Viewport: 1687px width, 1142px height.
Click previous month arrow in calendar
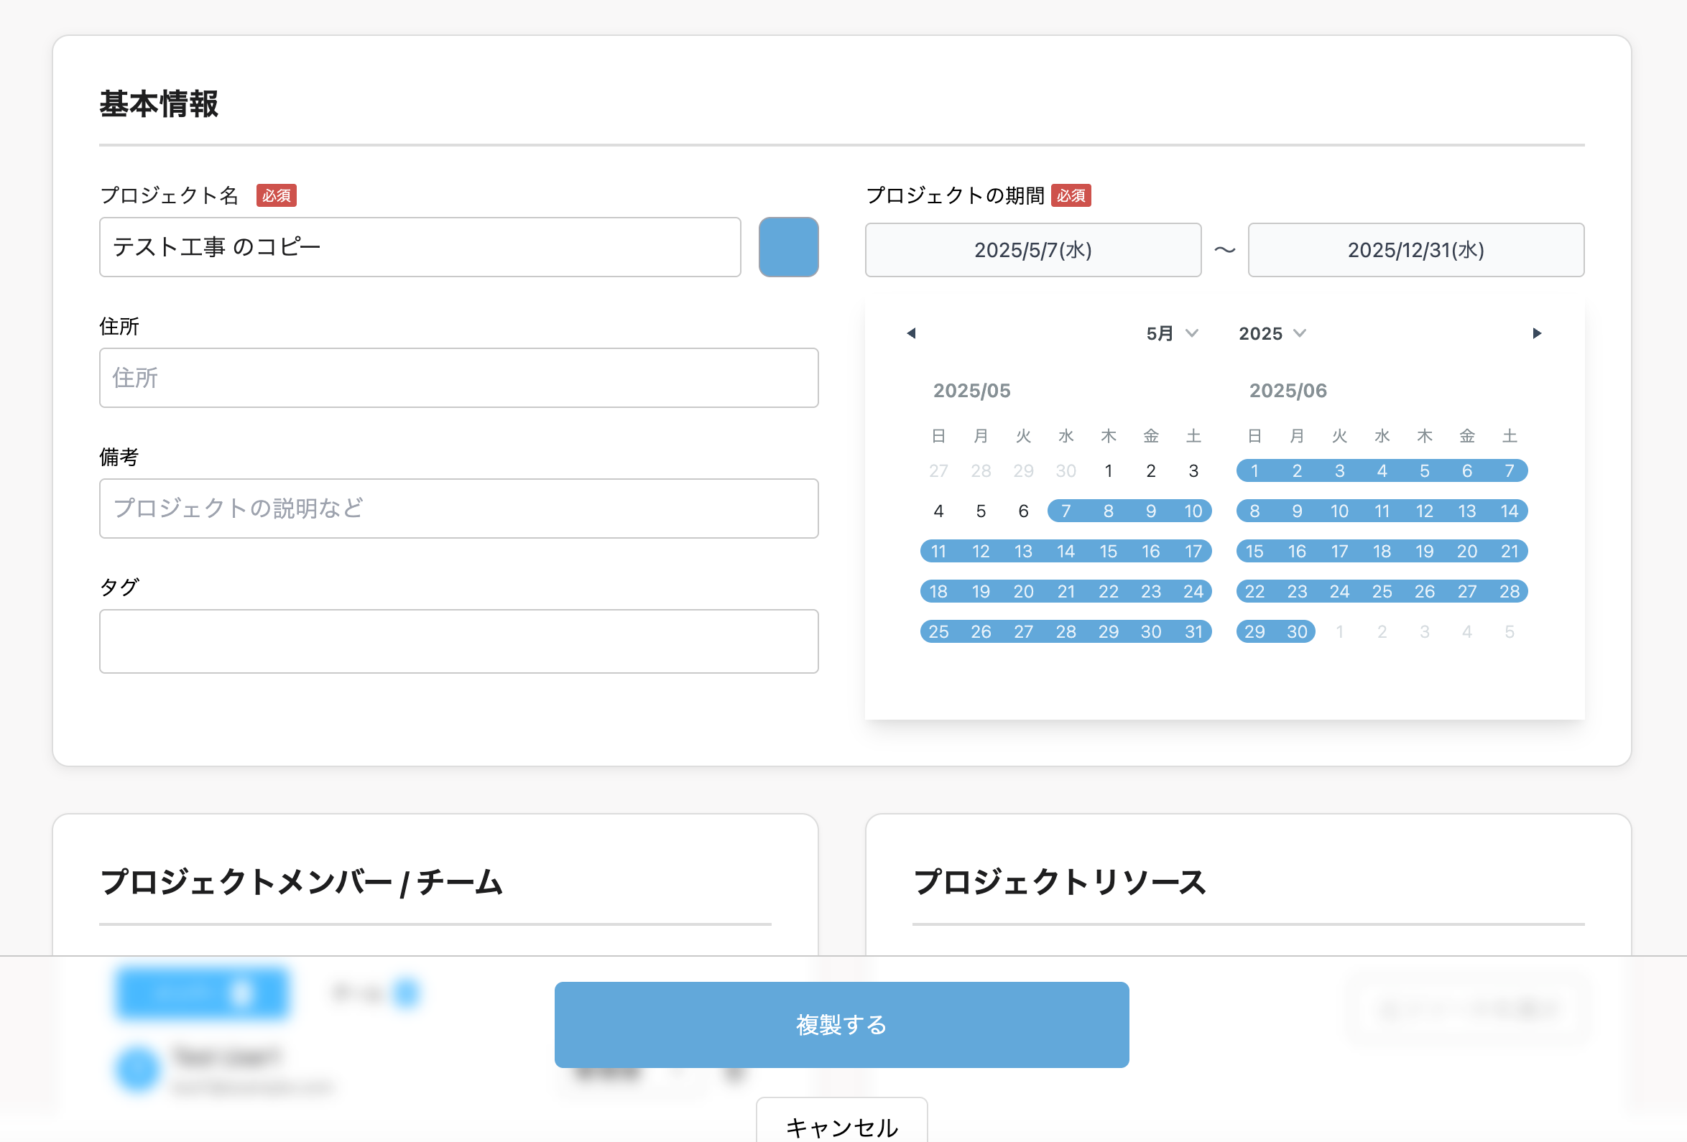pos(911,333)
